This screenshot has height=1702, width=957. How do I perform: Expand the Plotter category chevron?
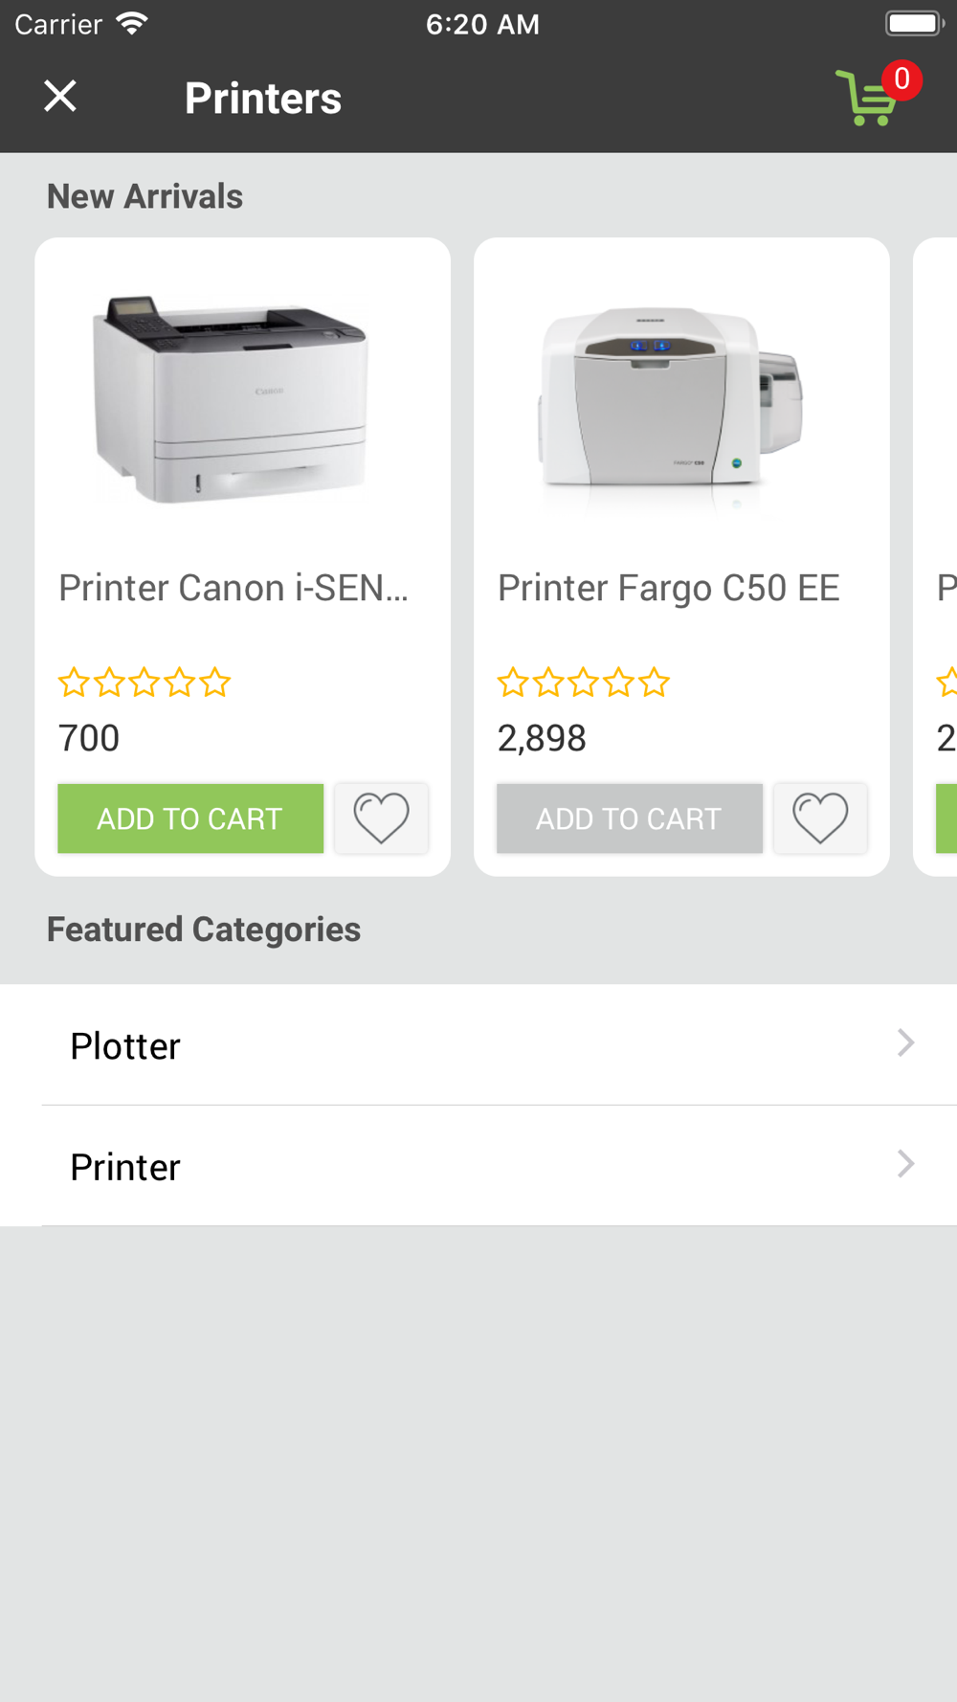[905, 1043]
